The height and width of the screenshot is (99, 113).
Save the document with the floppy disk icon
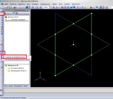coord(10,7)
